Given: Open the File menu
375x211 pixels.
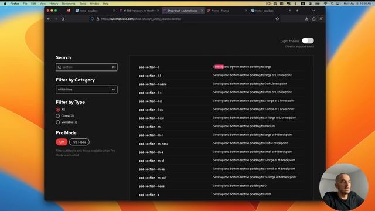Looking at the screenshot, I should pos(25,4).
